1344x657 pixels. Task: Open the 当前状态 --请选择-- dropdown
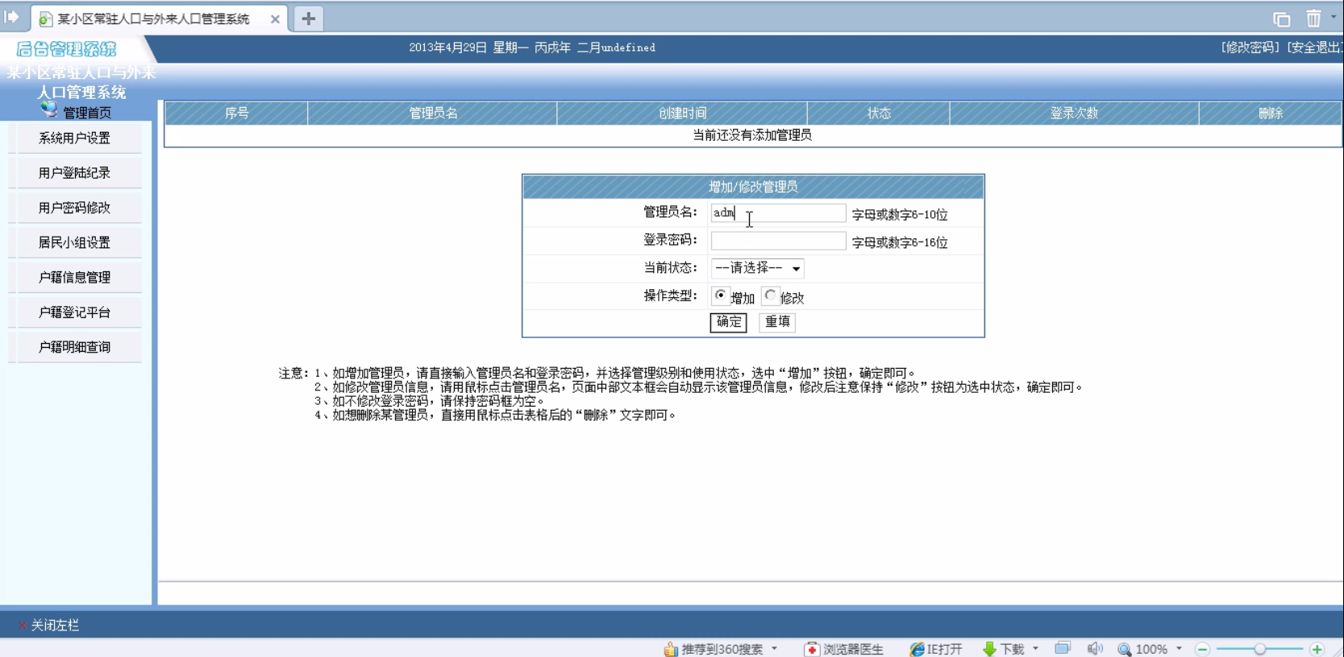click(757, 268)
